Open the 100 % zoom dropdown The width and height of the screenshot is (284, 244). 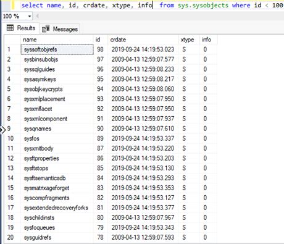(x=30, y=16)
